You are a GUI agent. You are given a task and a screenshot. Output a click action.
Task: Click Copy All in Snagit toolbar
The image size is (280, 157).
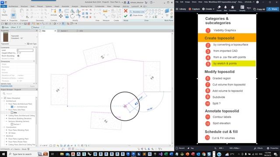259,9
